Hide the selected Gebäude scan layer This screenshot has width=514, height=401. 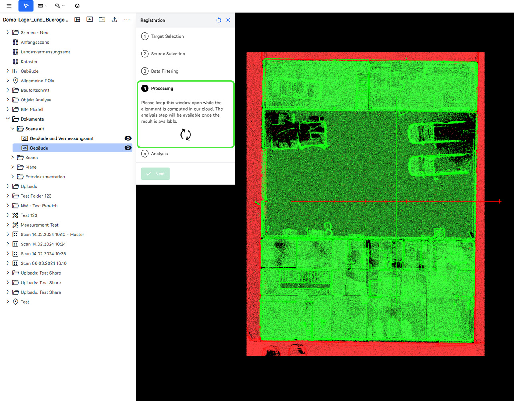pyautogui.click(x=128, y=148)
